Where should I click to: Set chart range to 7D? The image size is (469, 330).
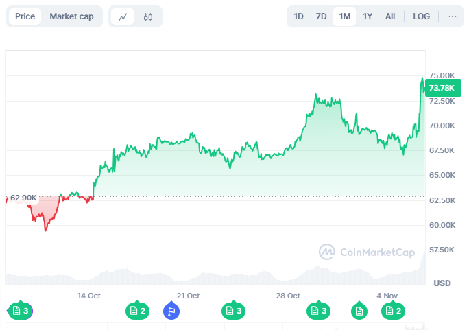322,16
